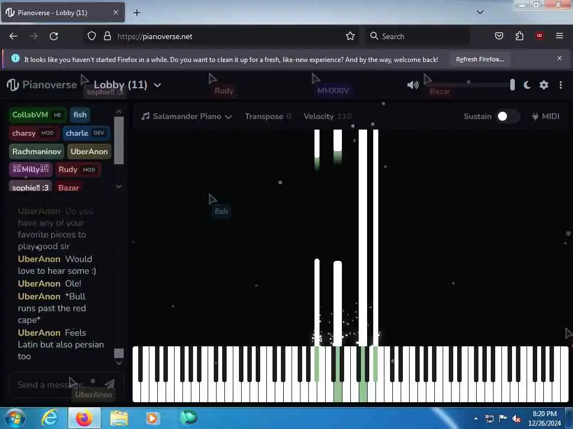
Task: Click notification bar info icon
Action: click(x=15, y=58)
